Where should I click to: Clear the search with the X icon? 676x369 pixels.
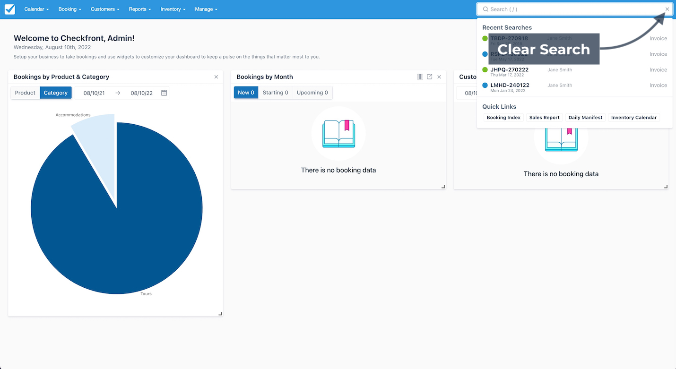tap(667, 9)
